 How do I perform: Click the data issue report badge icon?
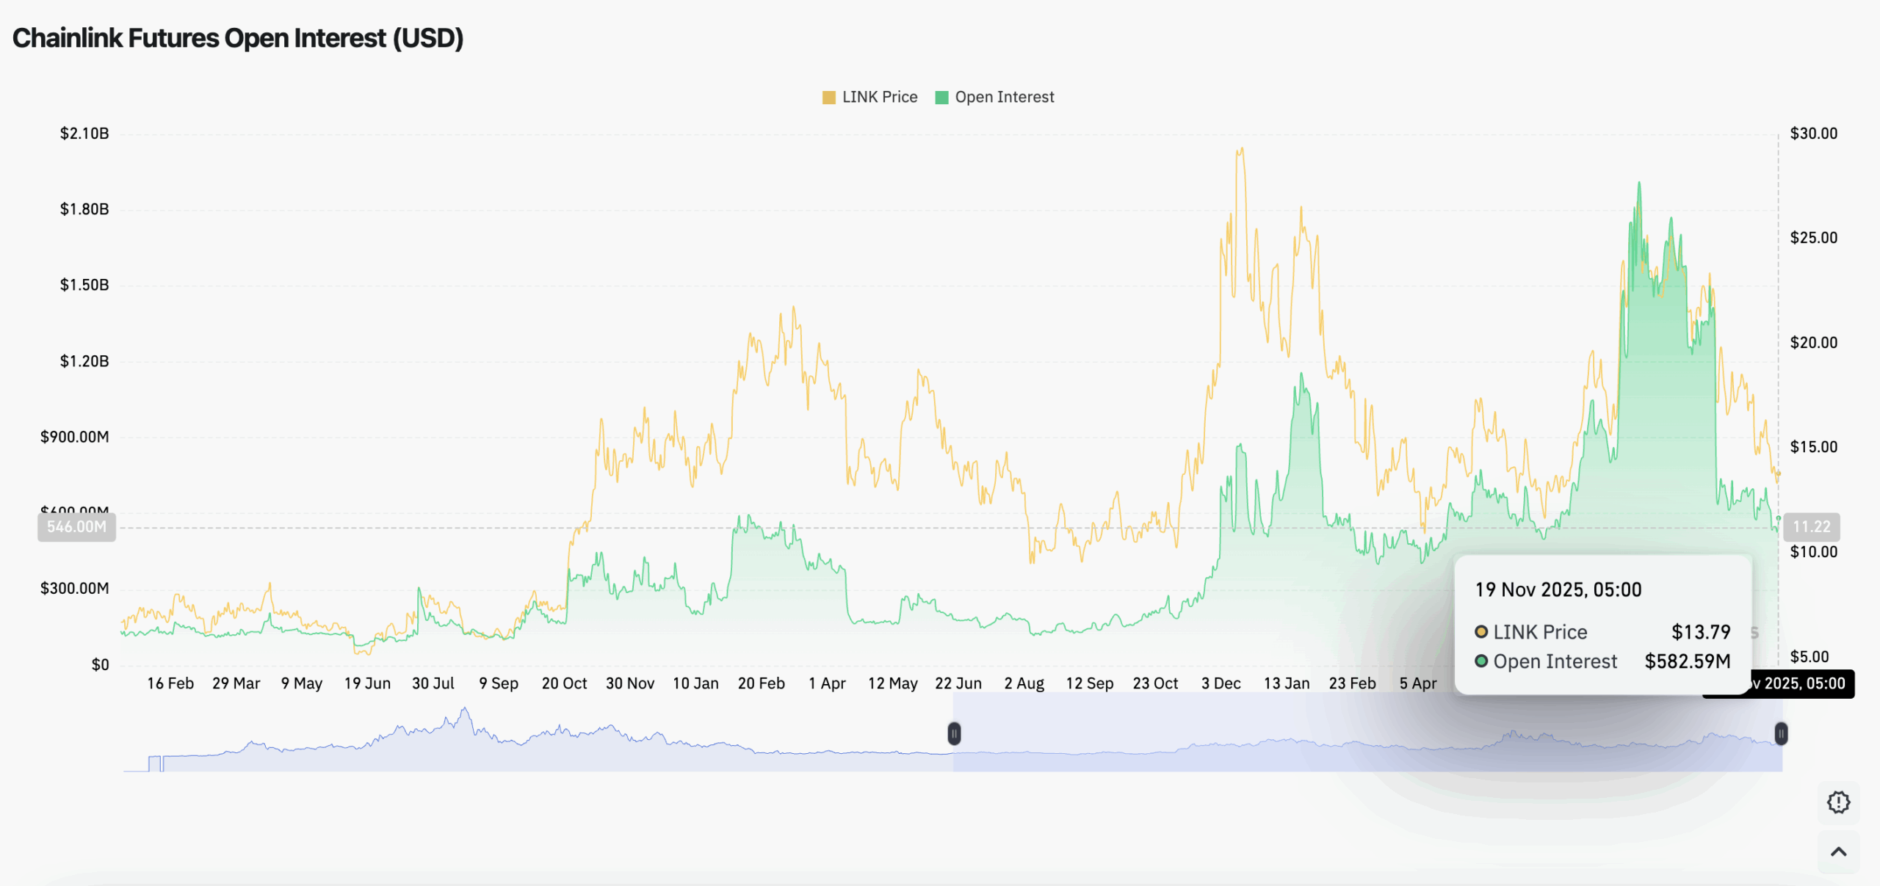click(1838, 802)
